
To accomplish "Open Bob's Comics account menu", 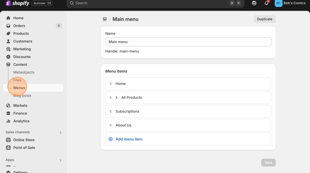I will click(290, 3).
